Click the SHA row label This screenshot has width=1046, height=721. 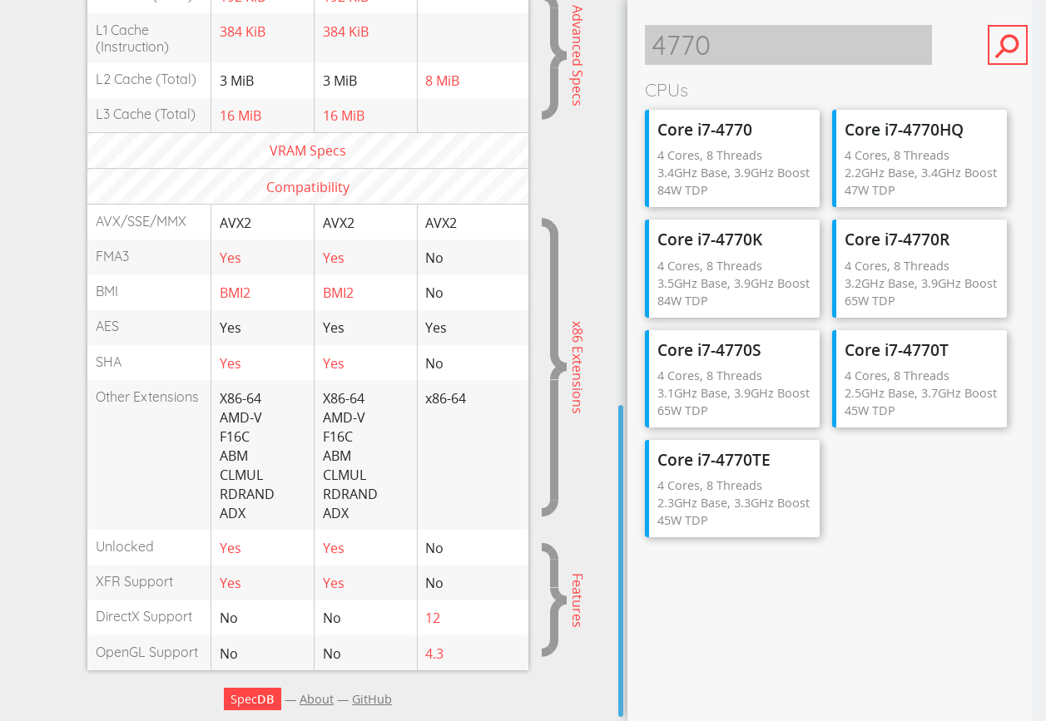[x=108, y=362]
